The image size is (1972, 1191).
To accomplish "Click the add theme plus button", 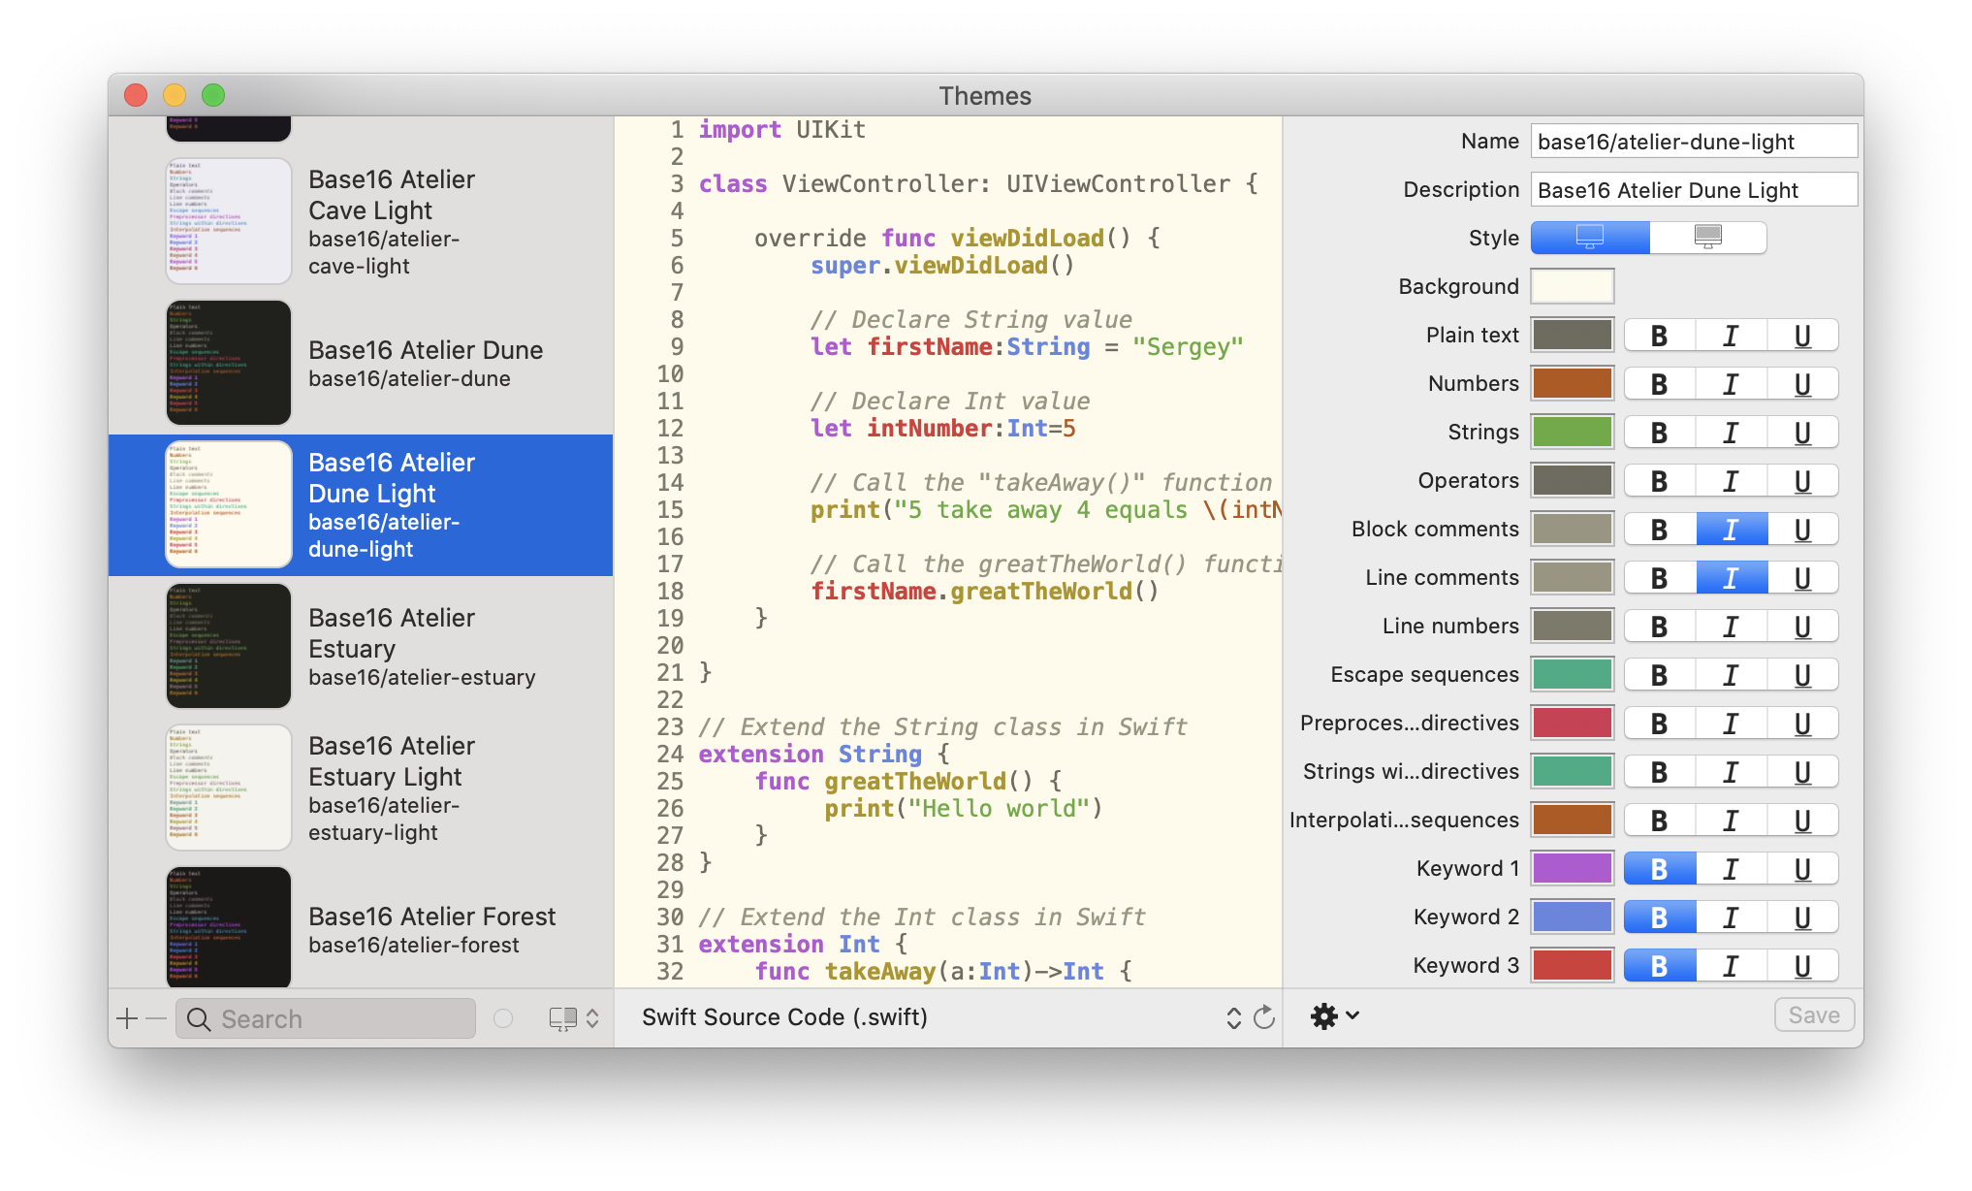I will pos(127,1018).
